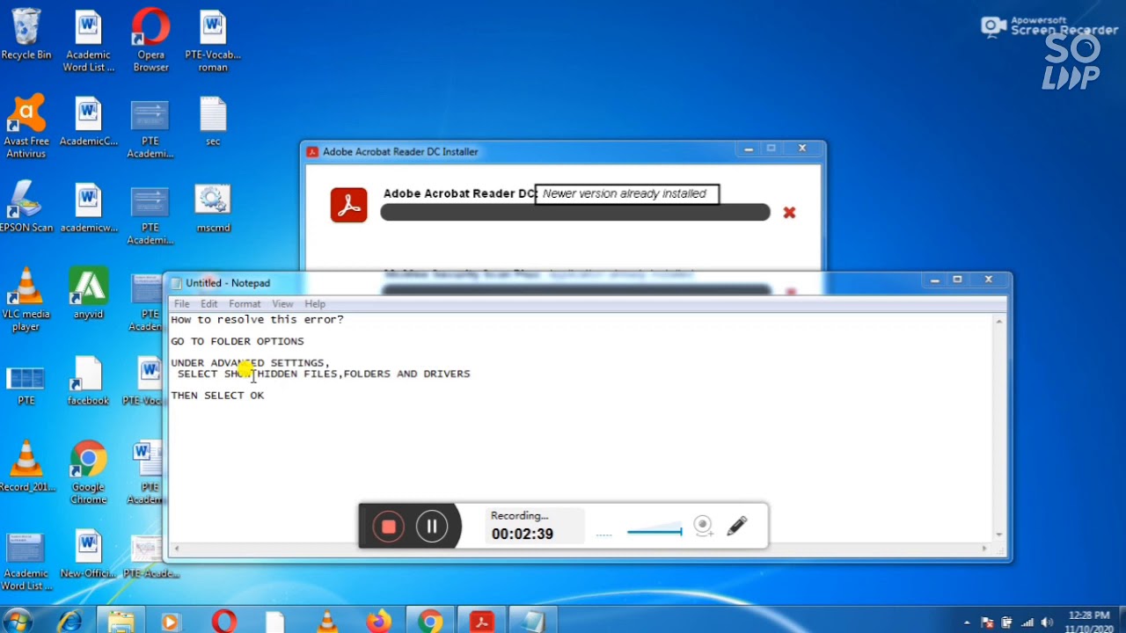This screenshot has height=633, width=1126.
Task: Open Notepad View menu
Action: click(x=282, y=304)
